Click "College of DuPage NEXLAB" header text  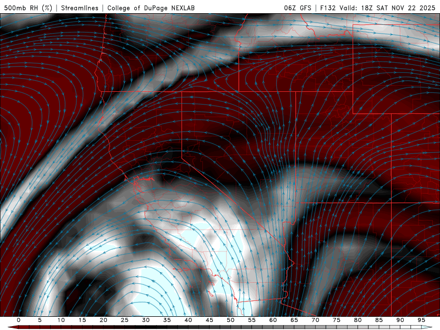tap(151, 8)
